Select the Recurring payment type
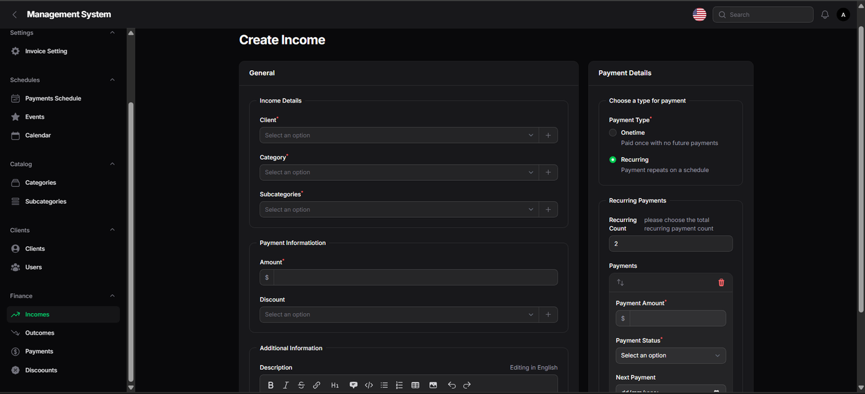This screenshot has height=394, width=865. pos(613,160)
